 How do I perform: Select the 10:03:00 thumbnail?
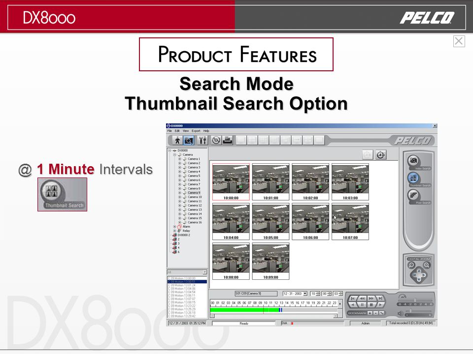pyautogui.click(x=350, y=182)
